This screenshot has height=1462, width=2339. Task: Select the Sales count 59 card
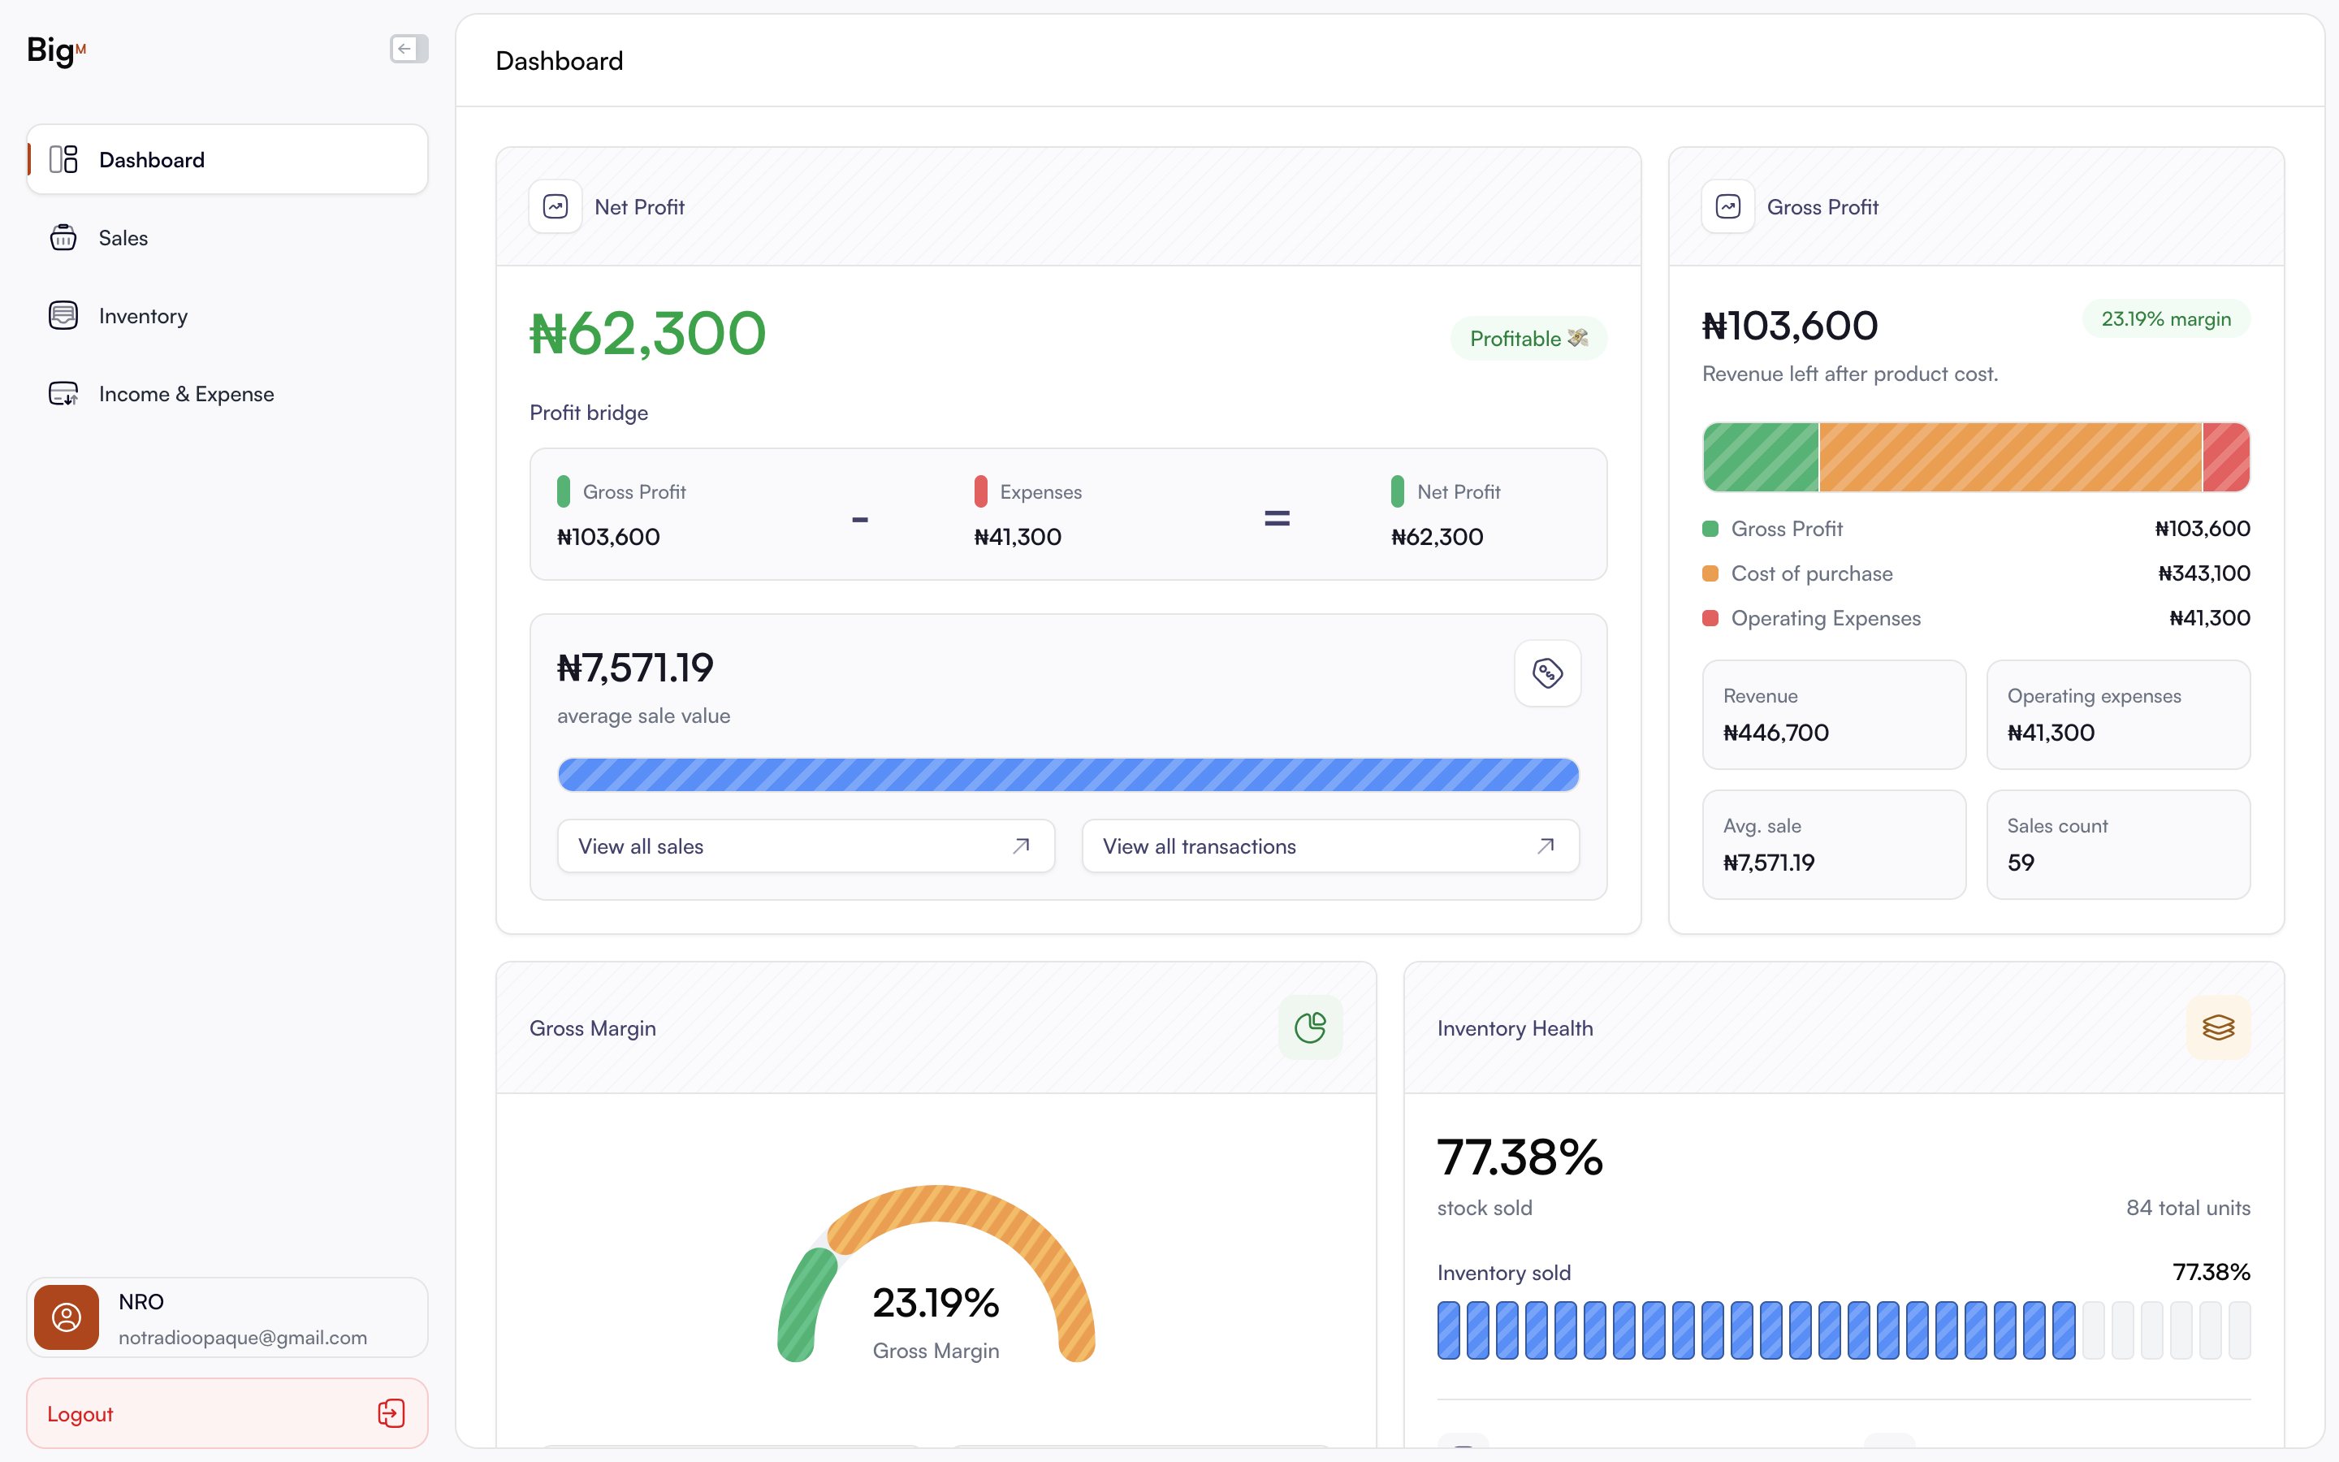2117,844
